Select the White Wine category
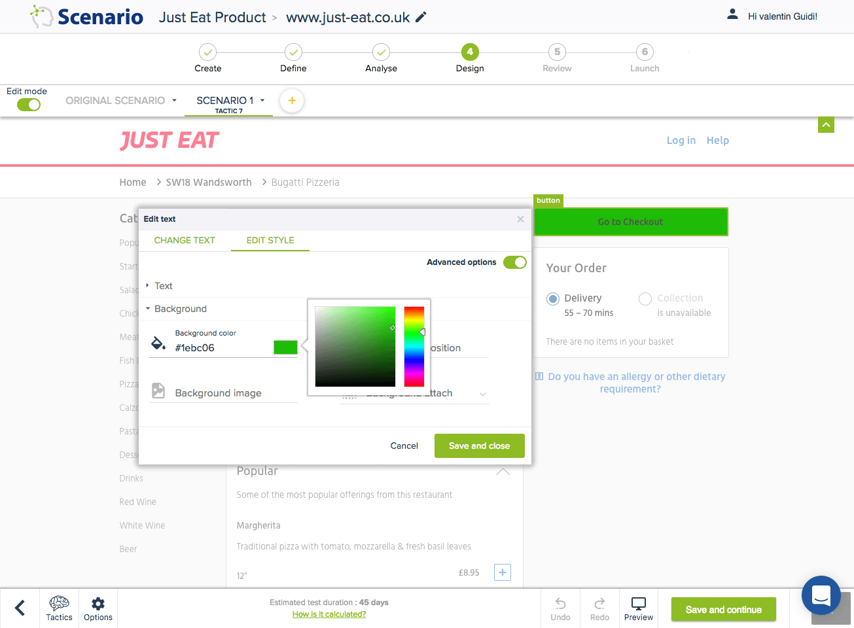The image size is (854, 628). click(142, 525)
